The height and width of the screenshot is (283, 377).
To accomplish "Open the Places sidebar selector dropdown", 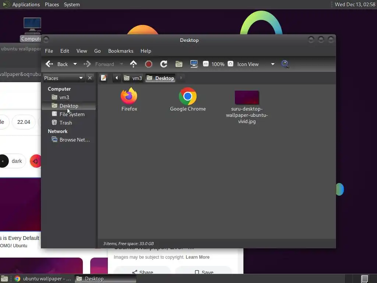I will 63,78.
